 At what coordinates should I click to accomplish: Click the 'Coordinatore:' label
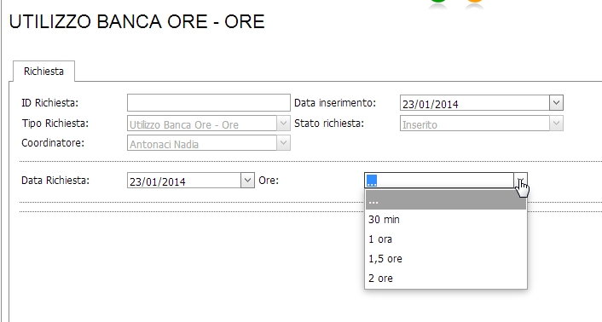coord(53,143)
